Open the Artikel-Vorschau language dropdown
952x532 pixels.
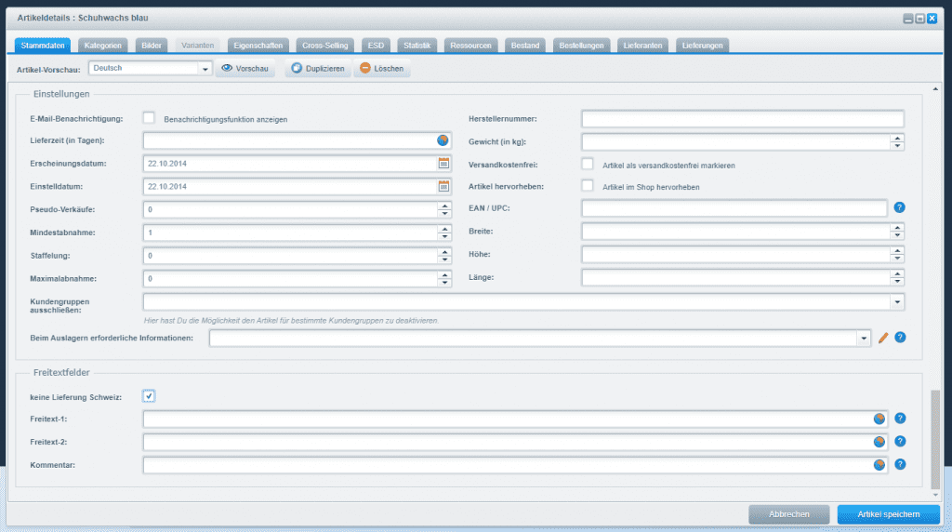tap(205, 69)
